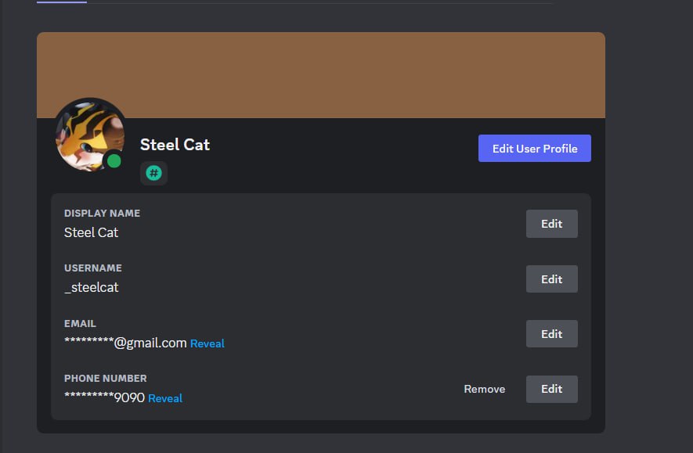Select the hashtag badge under the name

[153, 173]
